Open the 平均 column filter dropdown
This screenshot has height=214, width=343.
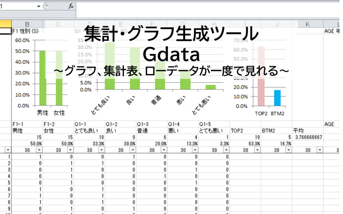319,150
